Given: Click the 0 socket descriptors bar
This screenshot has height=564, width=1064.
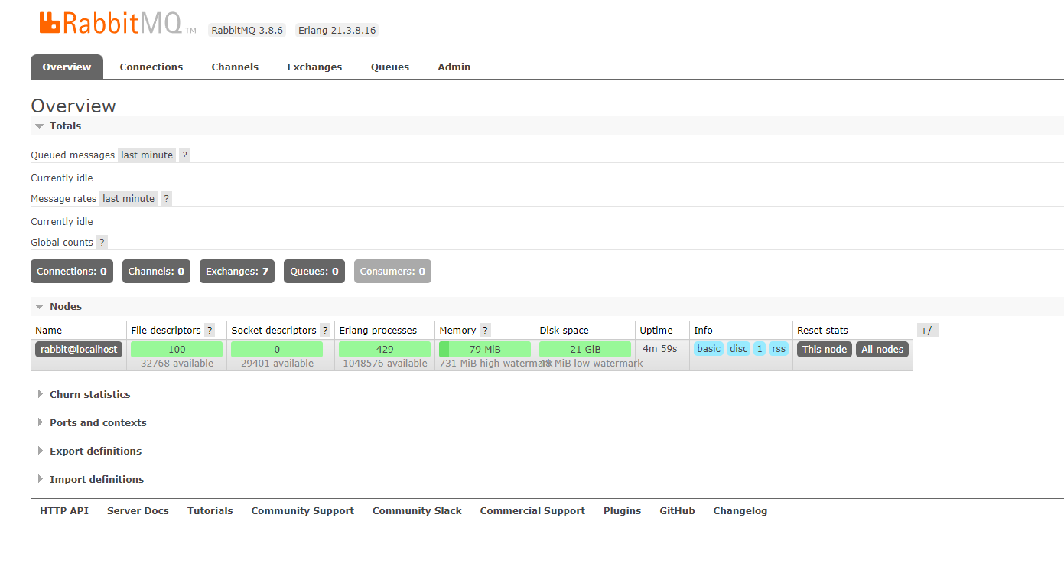Looking at the screenshot, I should point(277,349).
